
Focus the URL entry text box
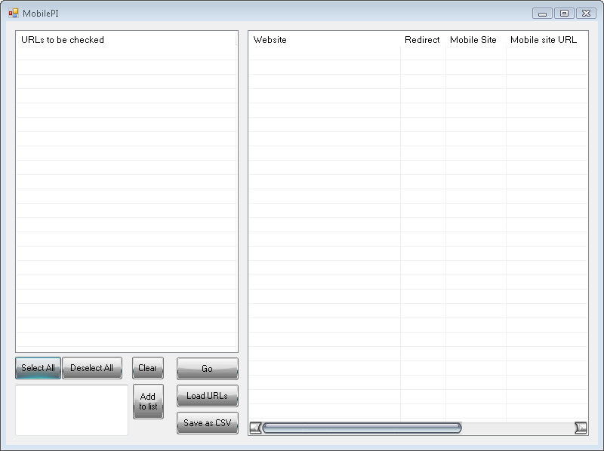coord(72,410)
